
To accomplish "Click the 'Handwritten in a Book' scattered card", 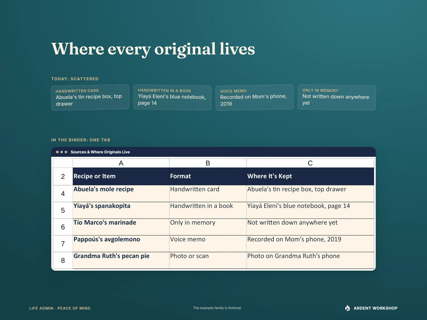I will (172, 97).
